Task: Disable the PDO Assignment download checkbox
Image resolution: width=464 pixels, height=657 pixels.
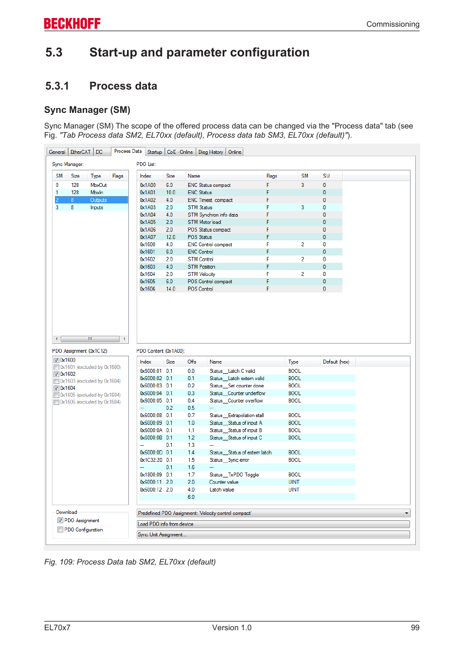Action: point(60,520)
